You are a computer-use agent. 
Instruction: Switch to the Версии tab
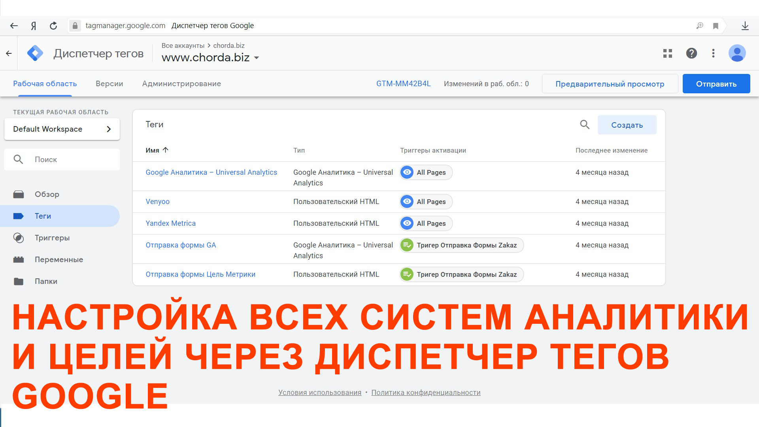(110, 84)
